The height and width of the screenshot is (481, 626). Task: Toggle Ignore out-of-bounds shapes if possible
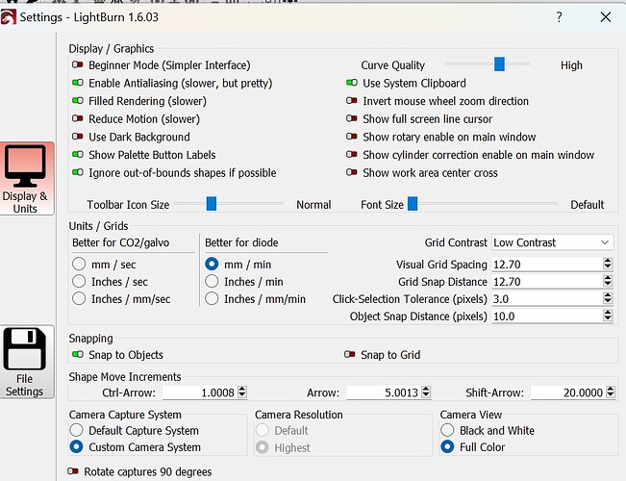pyautogui.click(x=78, y=172)
